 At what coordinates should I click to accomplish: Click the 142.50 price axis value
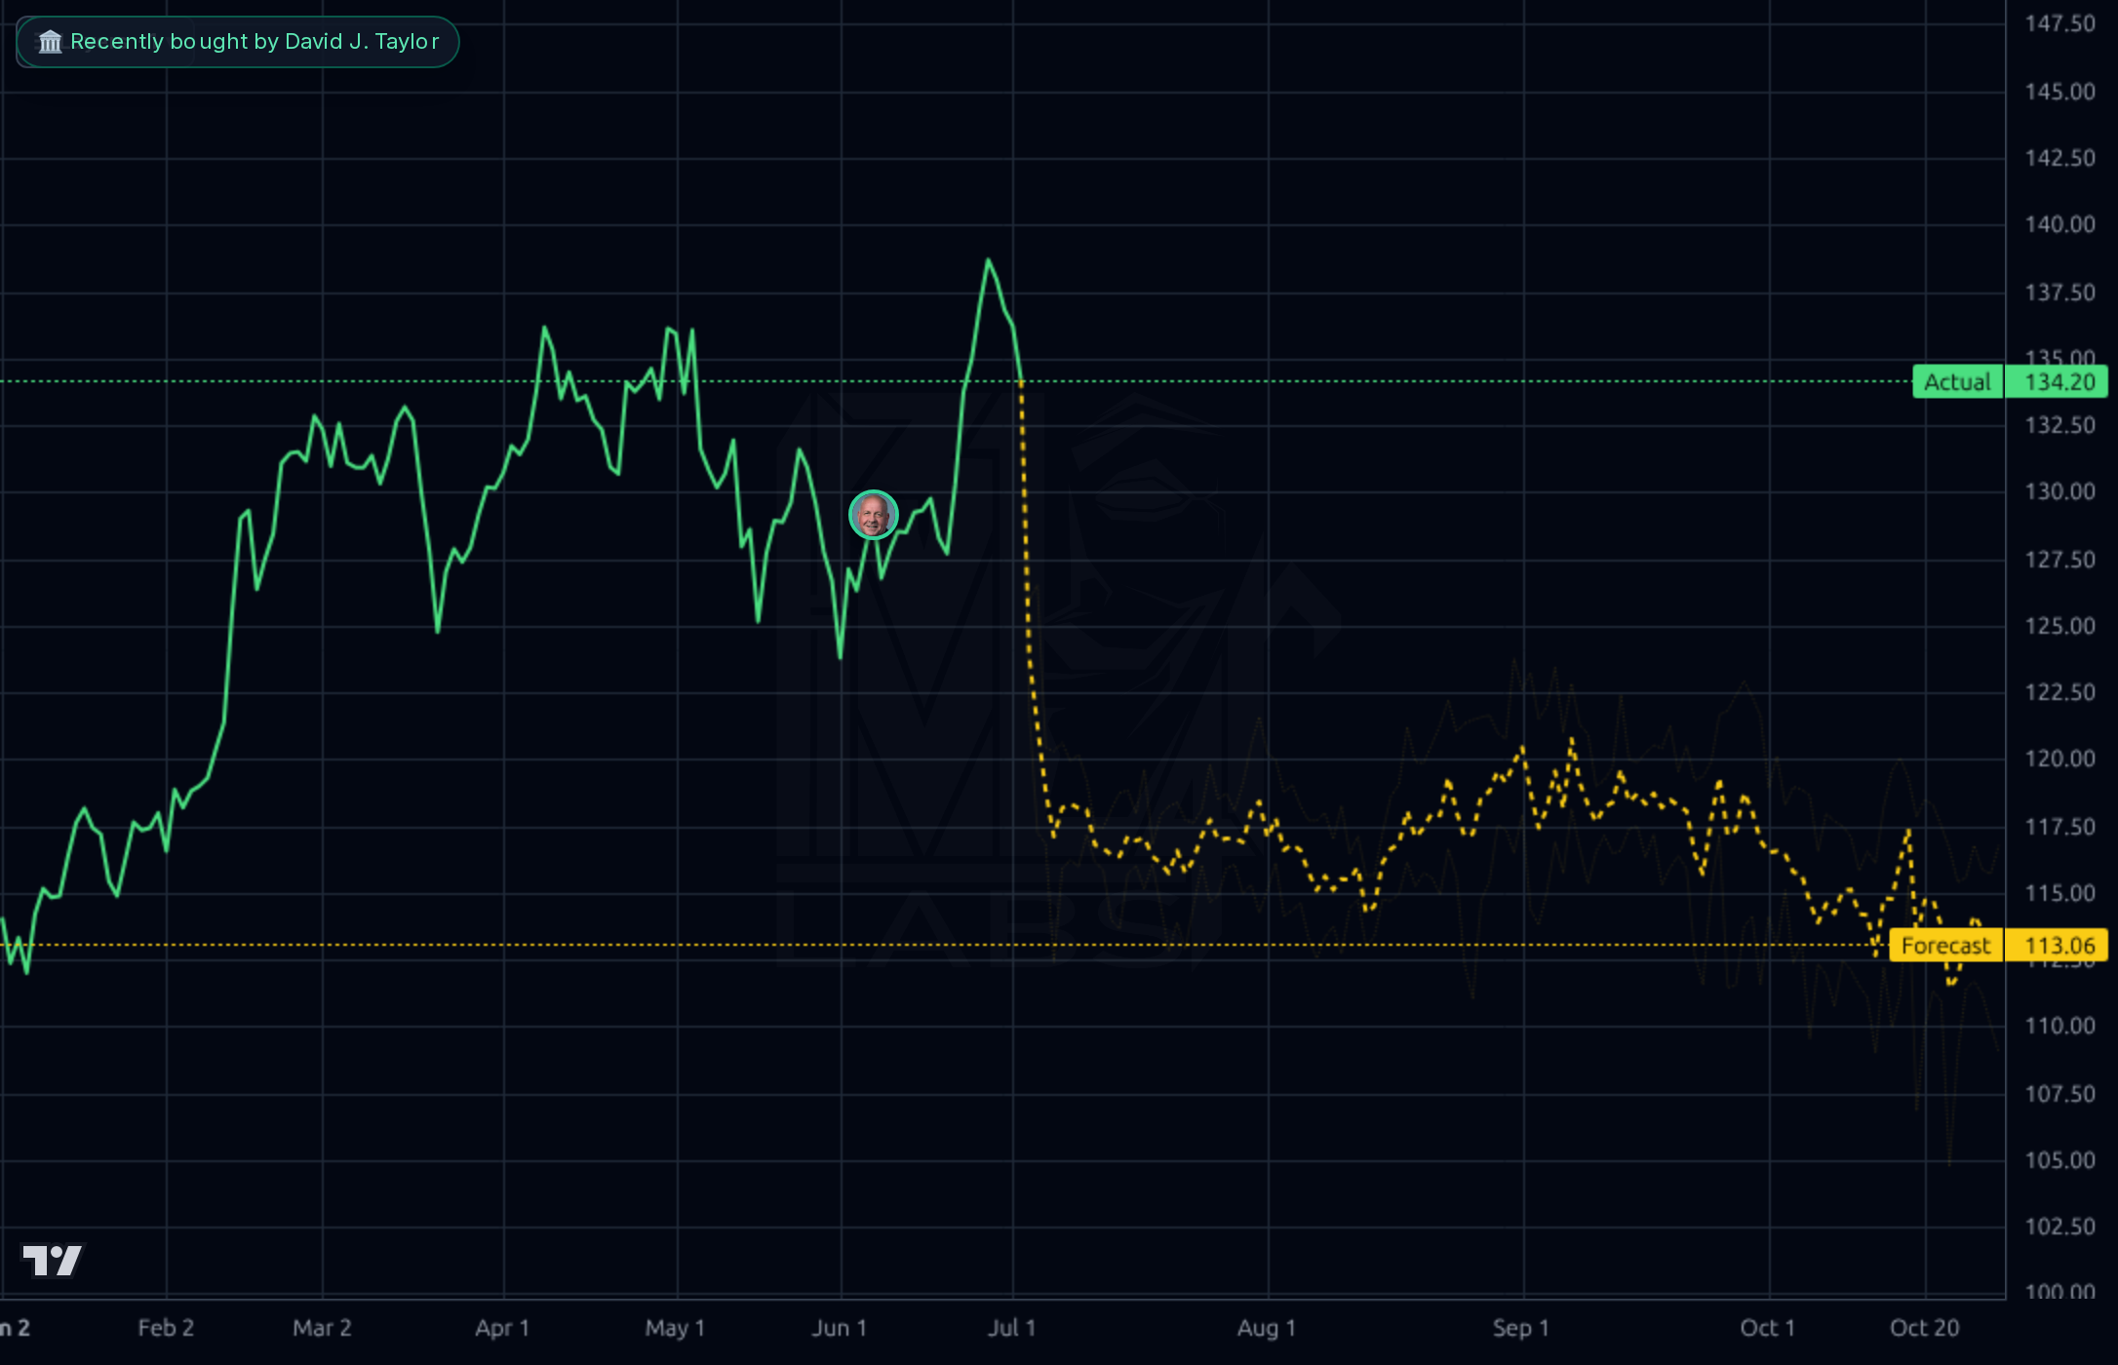point(2059,158)
